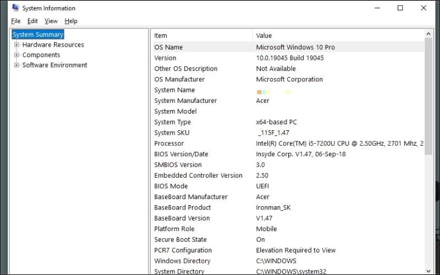Click the On value for Secure Boot

(260, 239)
